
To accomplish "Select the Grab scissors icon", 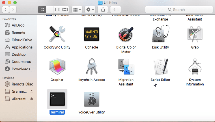I will pos(195,34).
